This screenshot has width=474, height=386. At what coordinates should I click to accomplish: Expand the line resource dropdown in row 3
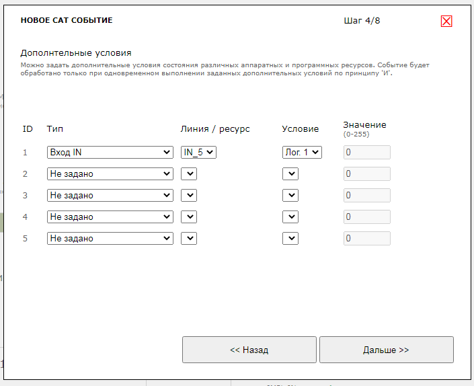tap(189, 196)
